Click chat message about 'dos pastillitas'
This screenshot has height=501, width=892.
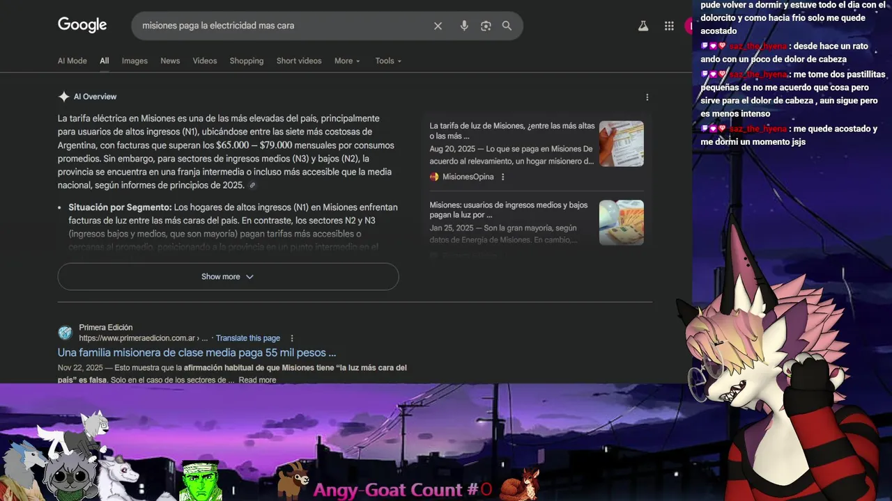pos(793,94)
